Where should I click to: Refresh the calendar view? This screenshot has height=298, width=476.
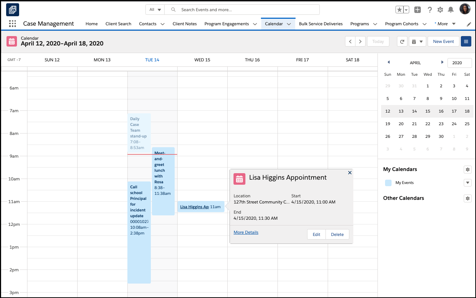(402, 41)
